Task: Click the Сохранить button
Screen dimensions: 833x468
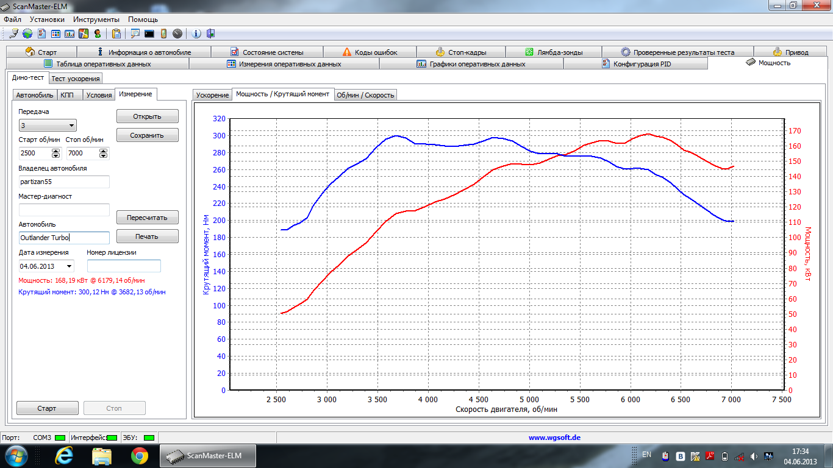Action: tap(147, 135)
